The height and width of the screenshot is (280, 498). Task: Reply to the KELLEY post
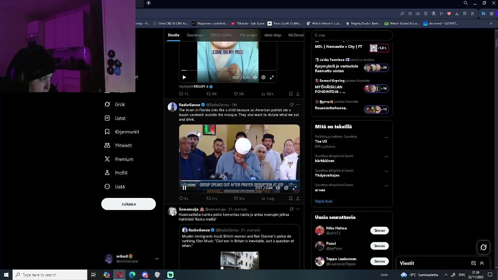pos(184,94)
